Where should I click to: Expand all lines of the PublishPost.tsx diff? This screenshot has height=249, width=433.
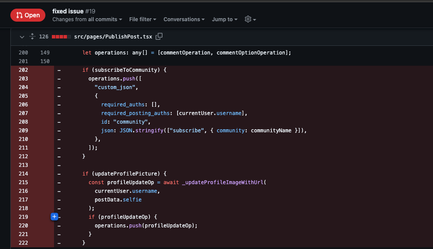32,37
